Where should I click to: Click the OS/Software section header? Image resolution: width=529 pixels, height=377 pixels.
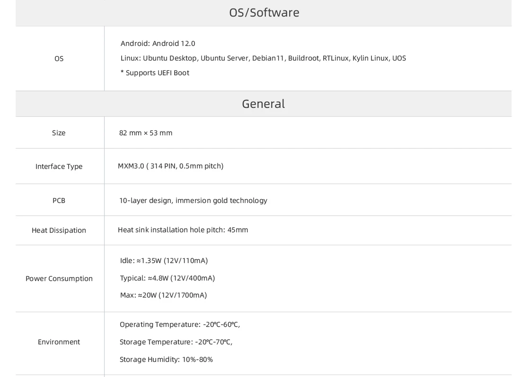pyautogui.click(x=264, y=13)
